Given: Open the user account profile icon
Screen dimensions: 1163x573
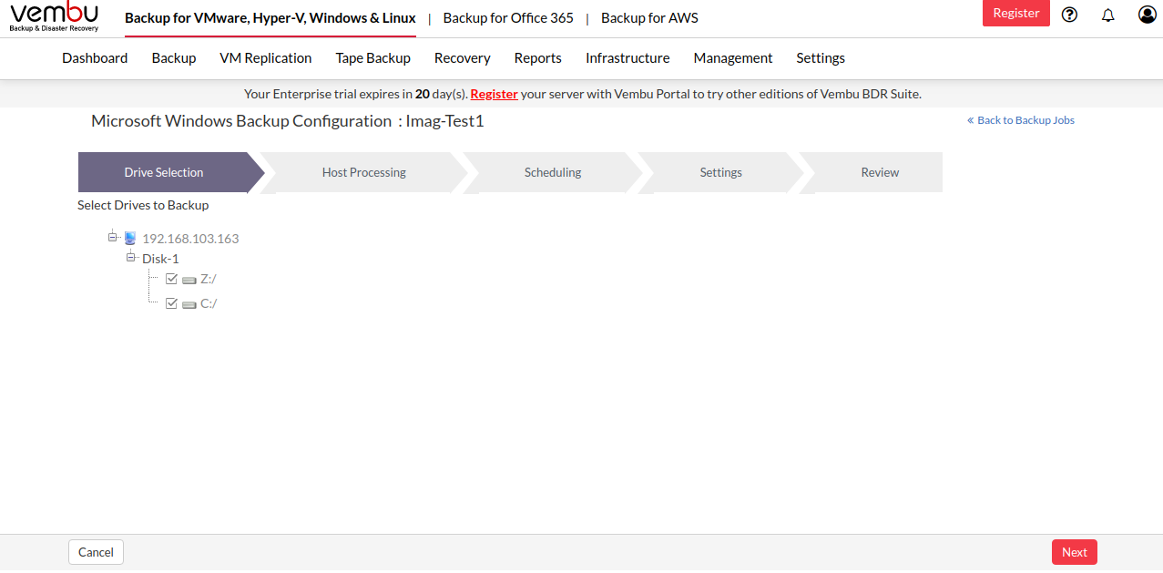Looking at the screenshot, I should click(1147, 15).
